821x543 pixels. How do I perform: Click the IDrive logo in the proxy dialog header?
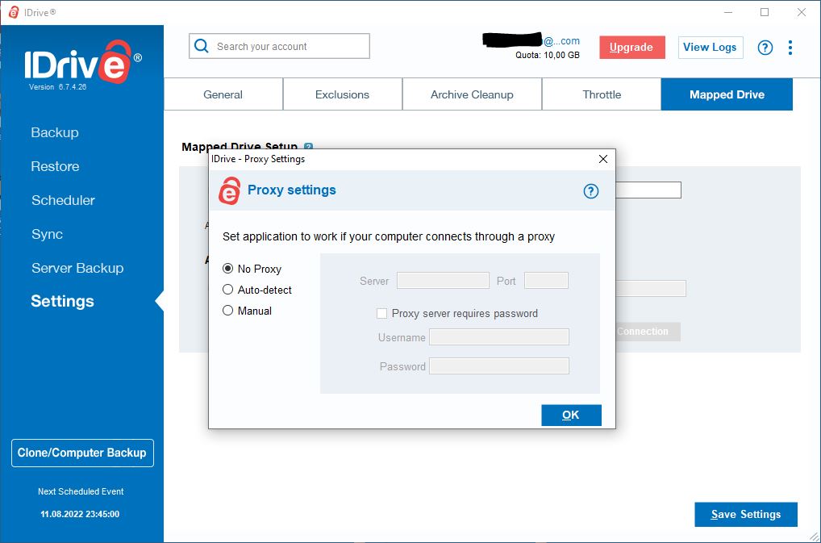(229, 190)
